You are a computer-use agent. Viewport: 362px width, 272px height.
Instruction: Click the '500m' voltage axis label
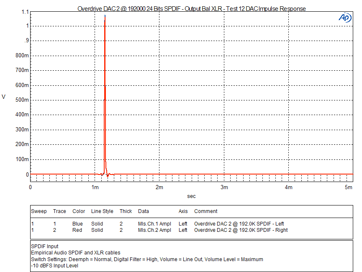pyautogui.click(x=22, y=100)
